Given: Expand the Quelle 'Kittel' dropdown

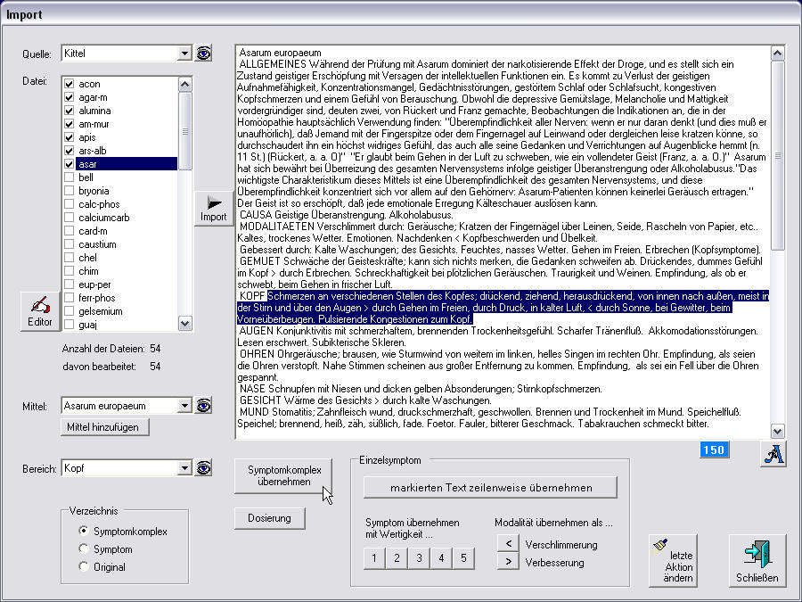Looking at the screenshot, I should tap(184, 54).
